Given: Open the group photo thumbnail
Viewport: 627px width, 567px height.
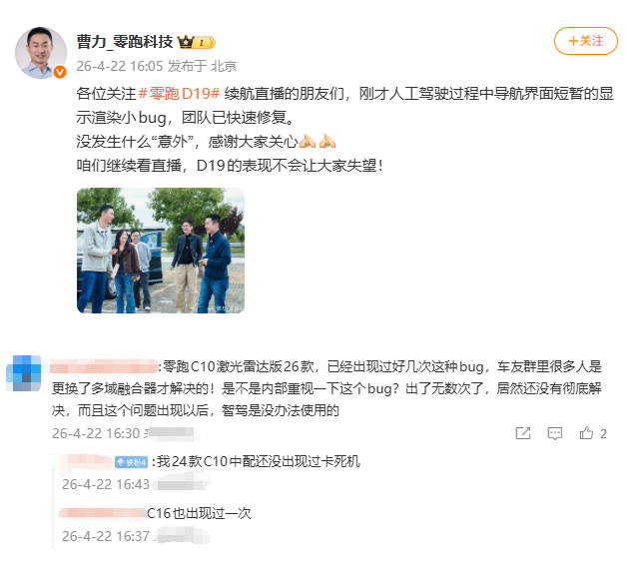Looking at the screenshot, I should (161, 251).
